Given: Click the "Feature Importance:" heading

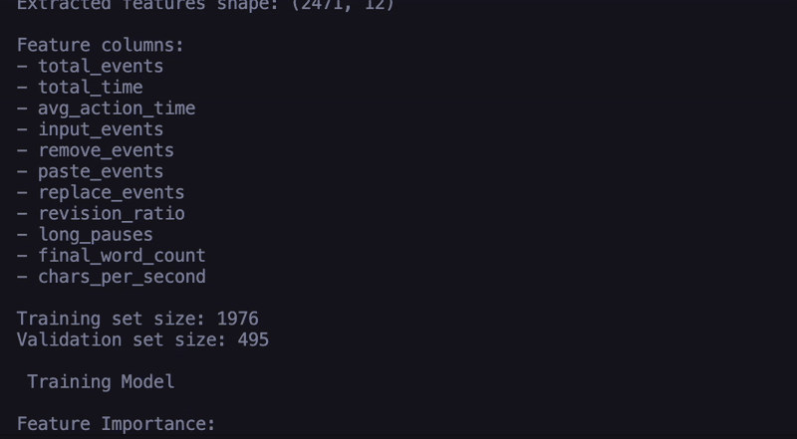Looking at the screenshot, I should [x=117, y=424].
